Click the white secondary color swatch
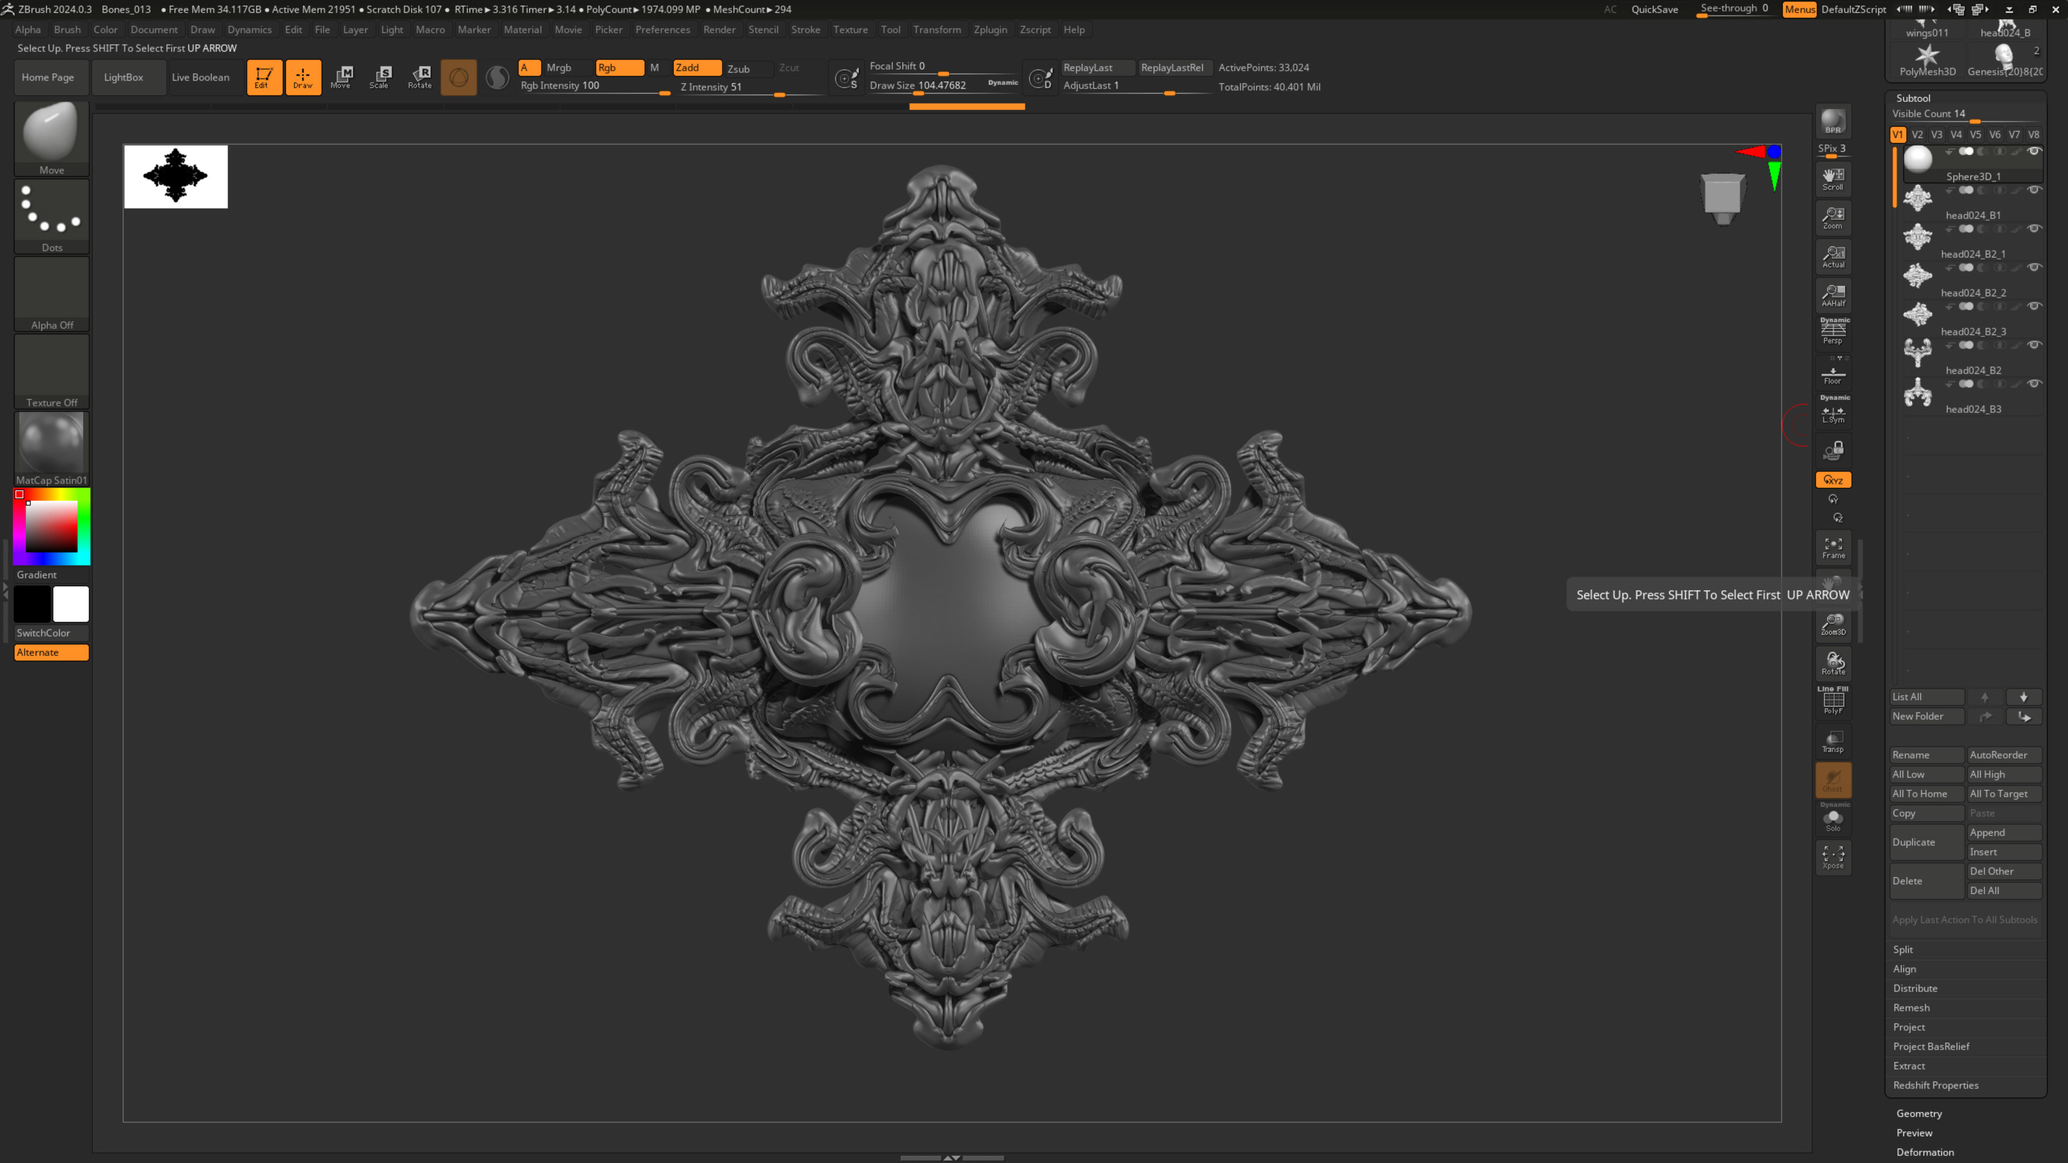Screen dimensions: 2068x1163 [x=71, y=604]
